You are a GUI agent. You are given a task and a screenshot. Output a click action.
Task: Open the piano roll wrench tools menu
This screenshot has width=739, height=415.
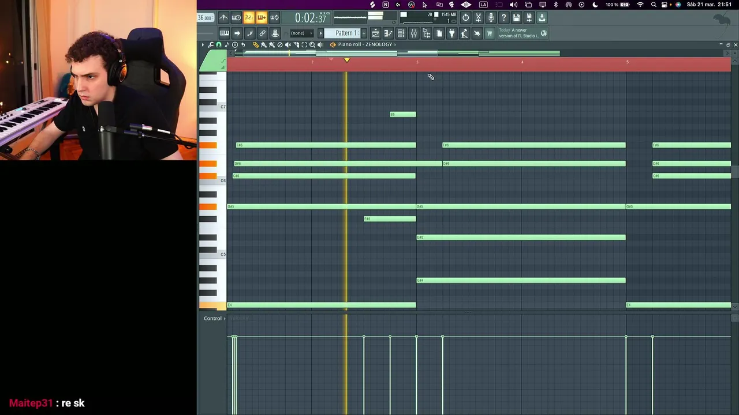coord(211,44)
